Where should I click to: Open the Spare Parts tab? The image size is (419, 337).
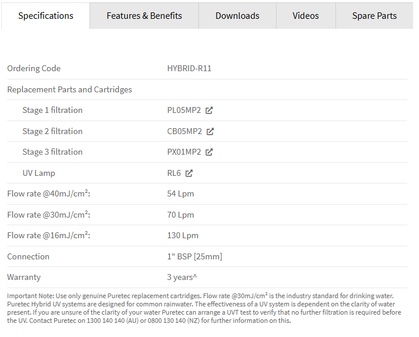point(374,16)
